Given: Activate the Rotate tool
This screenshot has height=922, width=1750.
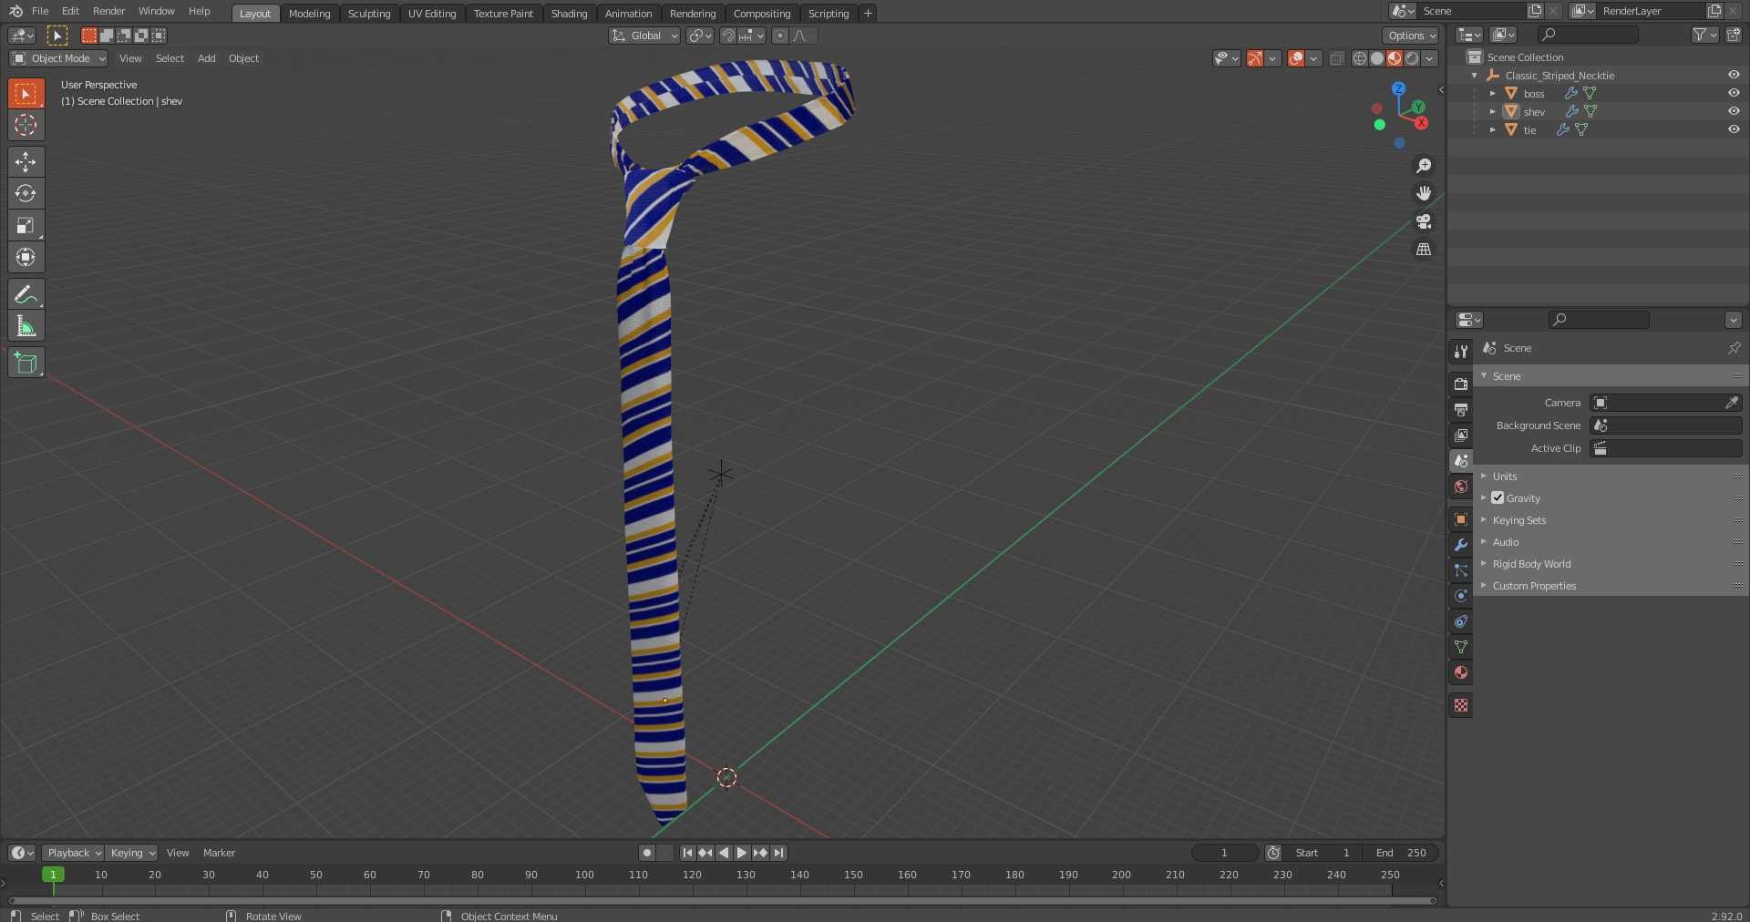Looking at the screenshot, I should 26,193.
